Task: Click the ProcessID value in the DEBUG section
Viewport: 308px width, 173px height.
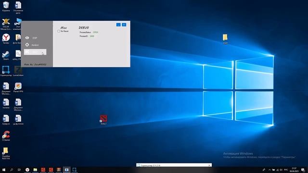Action: point(92,37)
